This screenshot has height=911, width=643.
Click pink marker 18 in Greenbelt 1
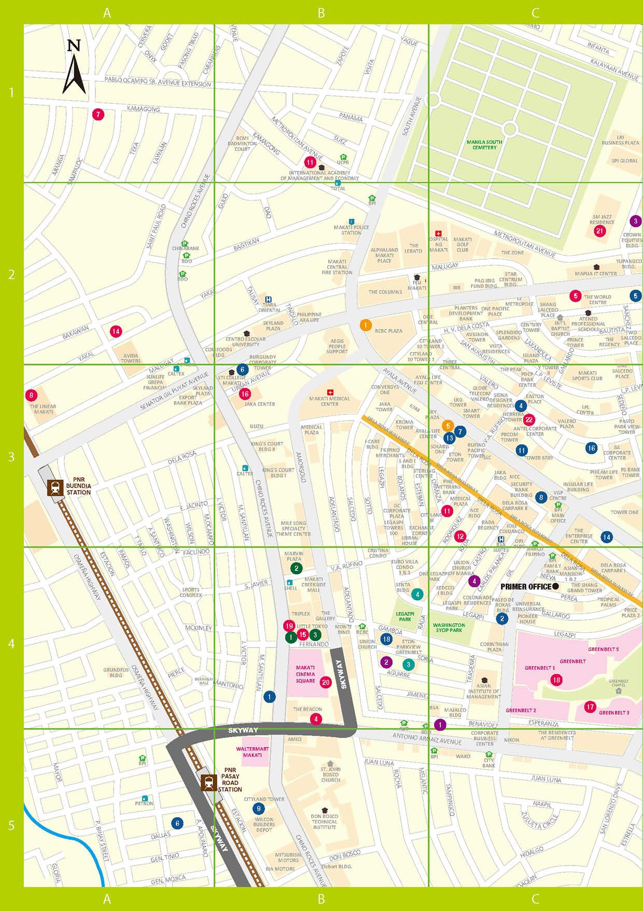coord(556,680)
